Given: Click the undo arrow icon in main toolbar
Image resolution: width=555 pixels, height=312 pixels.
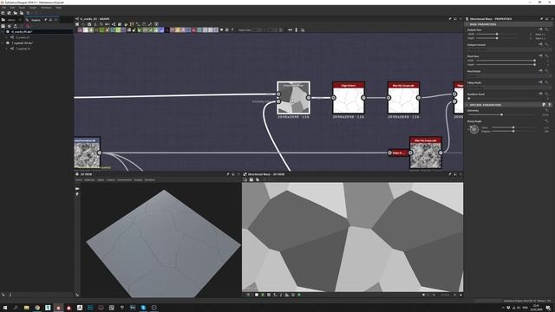Looking at the screenshot, I should point(28,13).
